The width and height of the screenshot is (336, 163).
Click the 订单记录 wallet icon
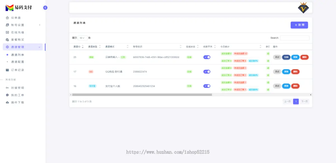7,70
